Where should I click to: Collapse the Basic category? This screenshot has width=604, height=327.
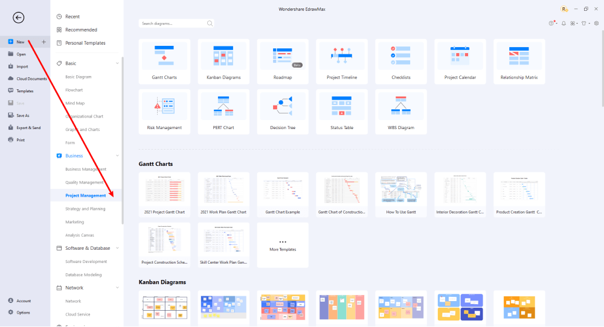[x=117, y=63]
